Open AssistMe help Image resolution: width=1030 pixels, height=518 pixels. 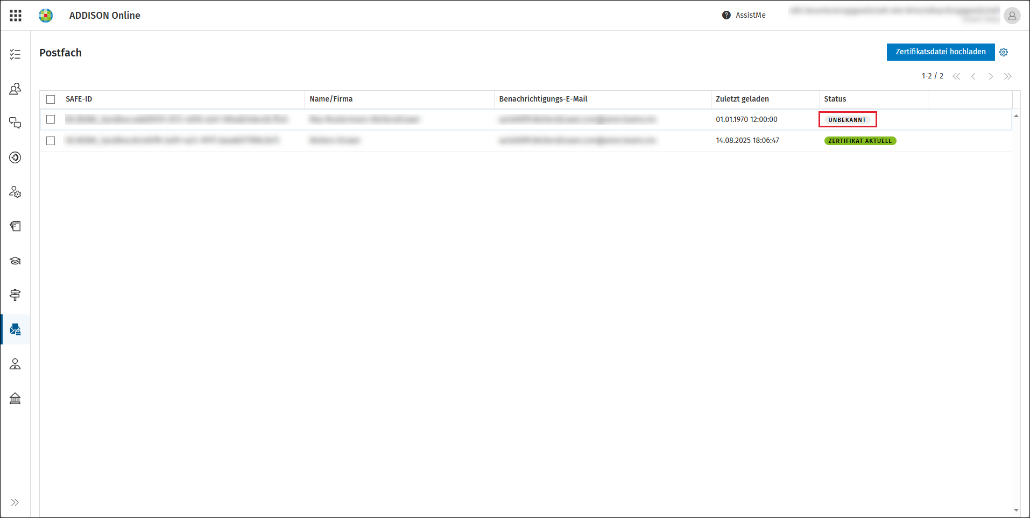coord(744,15)
